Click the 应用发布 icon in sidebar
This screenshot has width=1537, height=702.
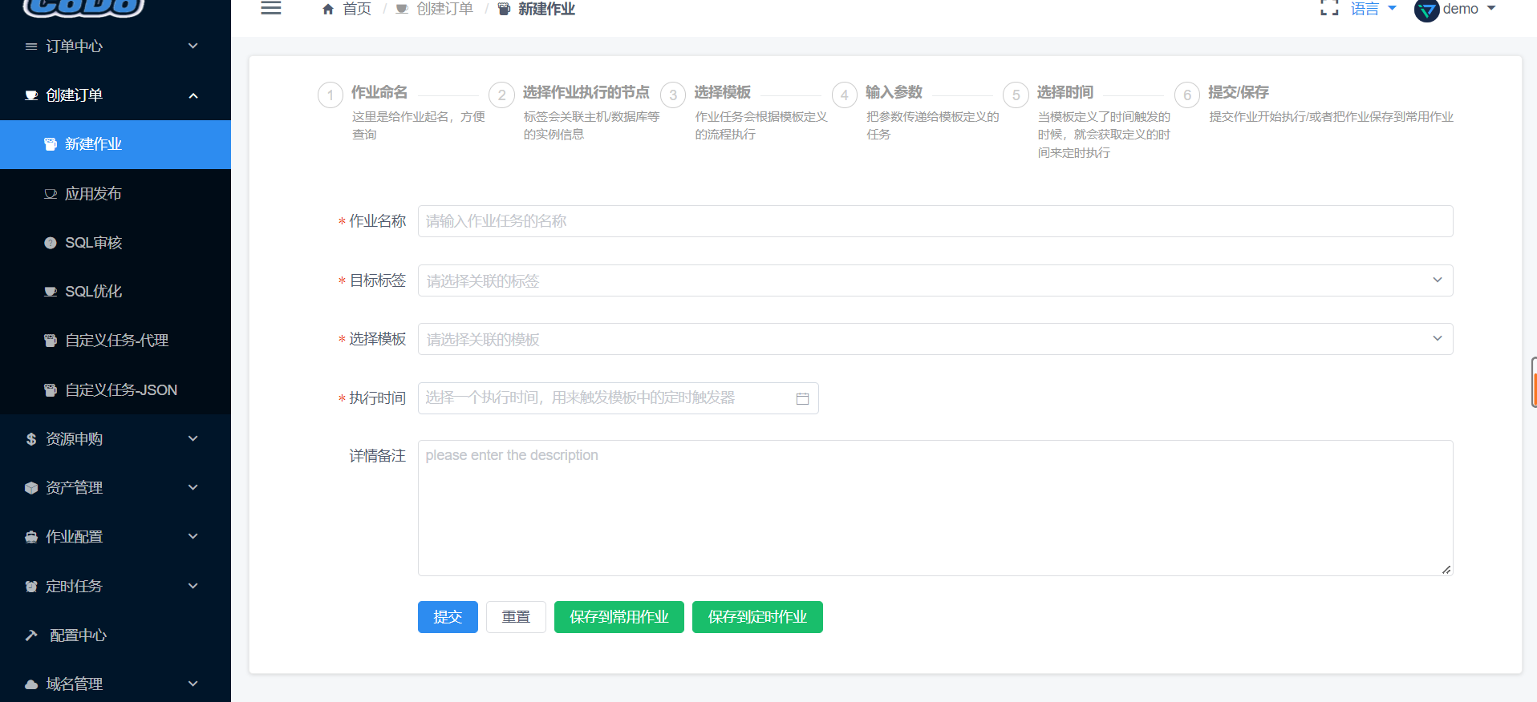click(x=51, y=194)
